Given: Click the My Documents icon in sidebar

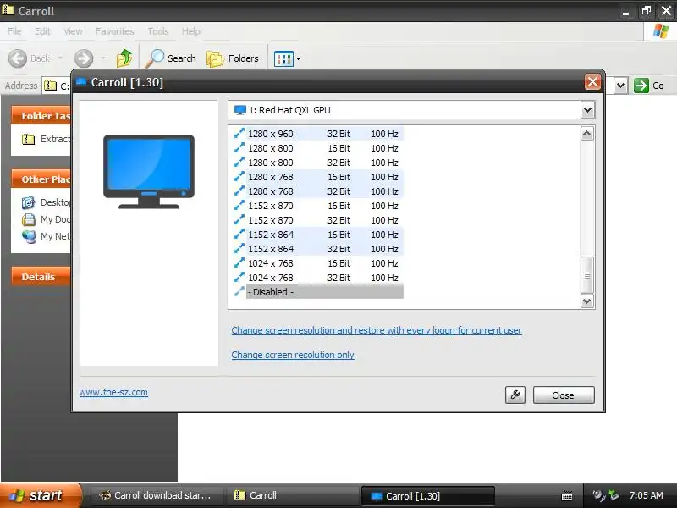Looking at the screenshot, I should click(29, 219).
